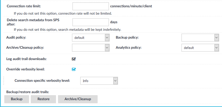Open the Backup policy dropdown
Image resolution: width=222 pixels, height=107 pixels.
[200, 38]
